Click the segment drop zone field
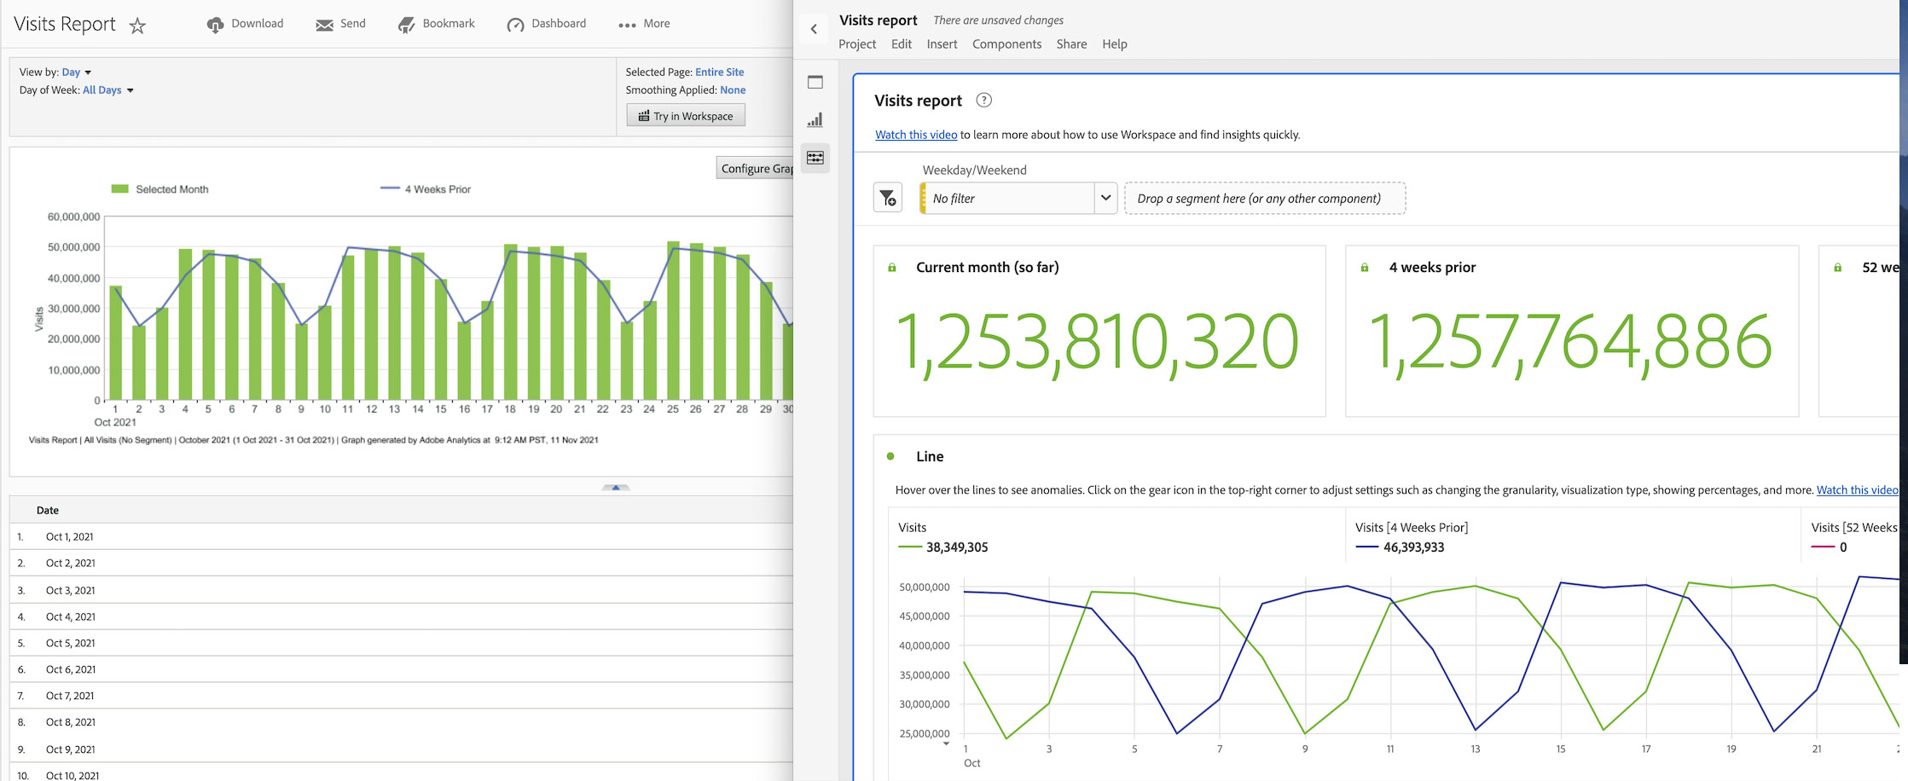The width and height of the screenshot is (1908, 781). click(x=1264, y=199)
